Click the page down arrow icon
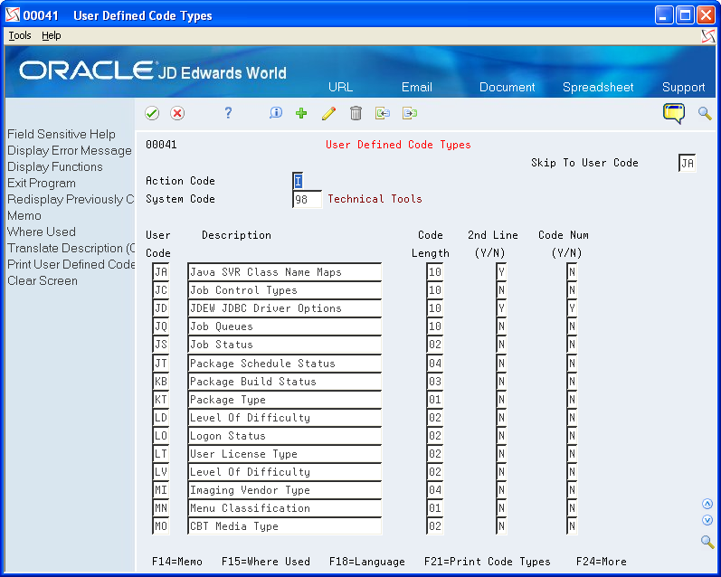The width and height of the screenshot is (721, 577). [x=707, y=520]
